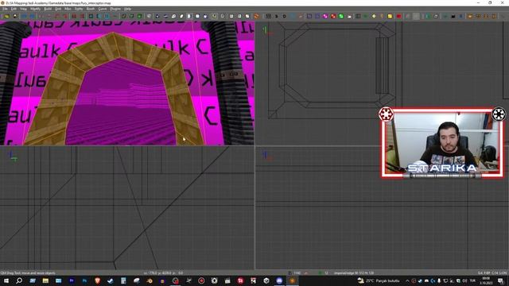Open the notification center icon
The height and width of the screenshot is (286, 509).
(x=500, y=280)
